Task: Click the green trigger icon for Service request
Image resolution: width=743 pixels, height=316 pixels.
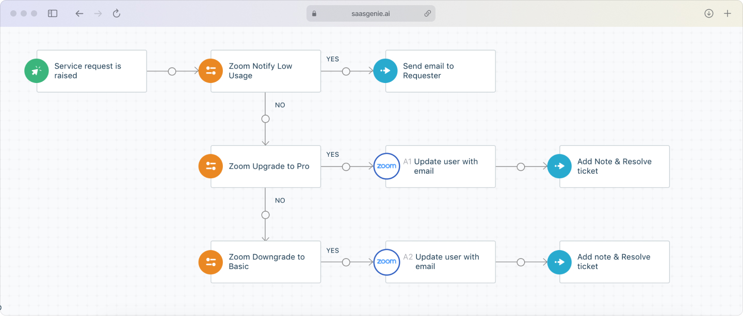Action: [x=36, y=71]
